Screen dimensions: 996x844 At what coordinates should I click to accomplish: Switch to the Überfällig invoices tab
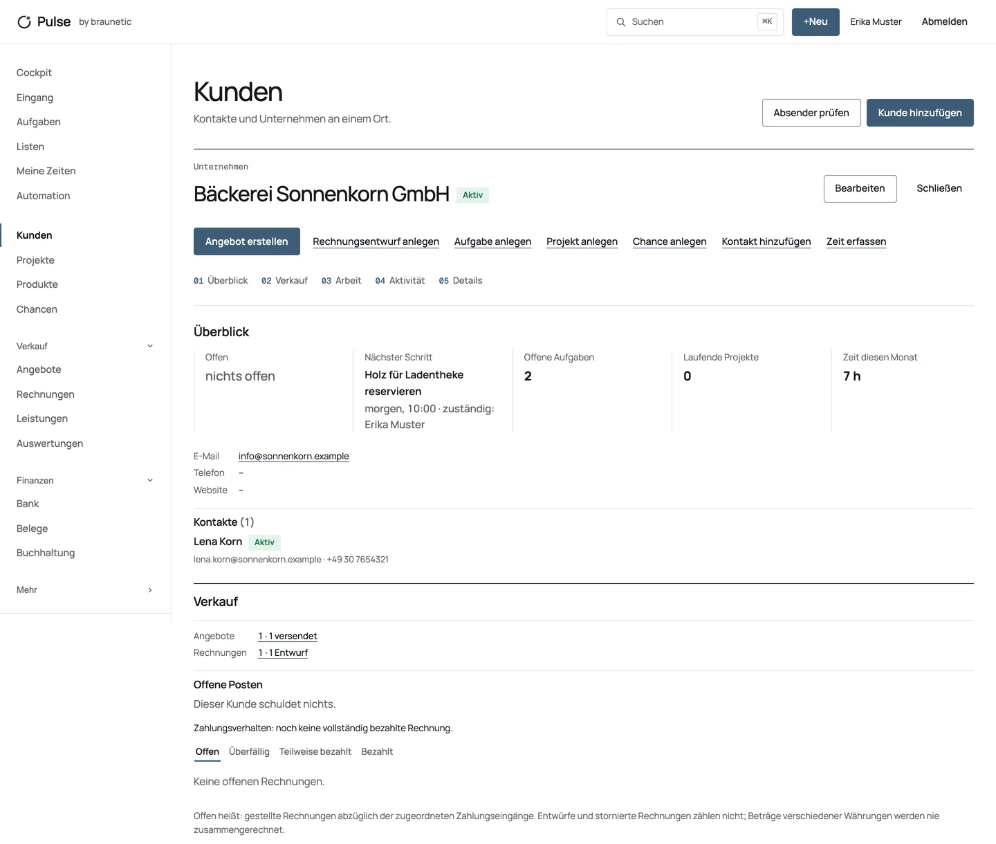(x=249, y=752)
